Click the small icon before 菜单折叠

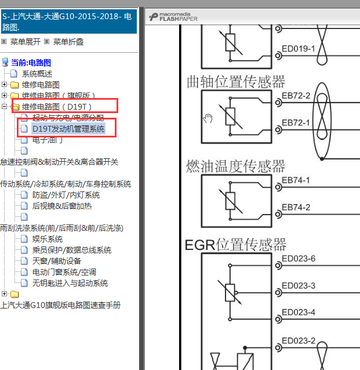point(47,42)
